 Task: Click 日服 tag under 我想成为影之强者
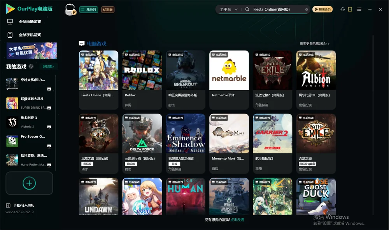tap(174, 164)
